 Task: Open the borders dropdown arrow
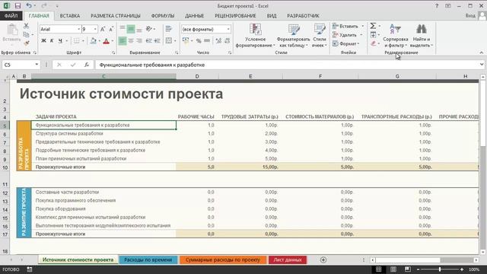(x=83, y=40)
